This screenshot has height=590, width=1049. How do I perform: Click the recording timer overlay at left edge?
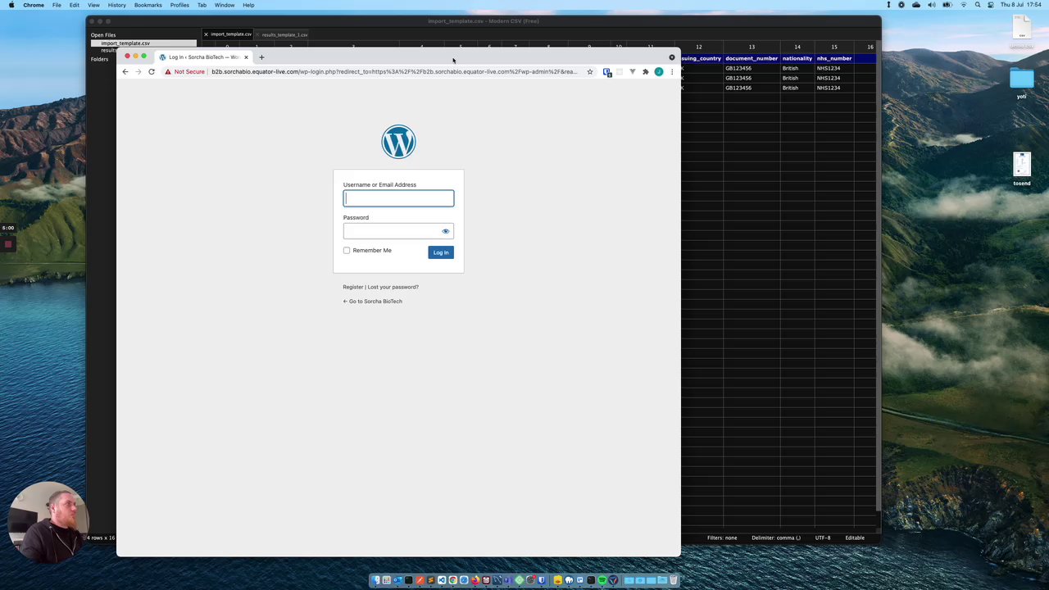pos(7,228)
